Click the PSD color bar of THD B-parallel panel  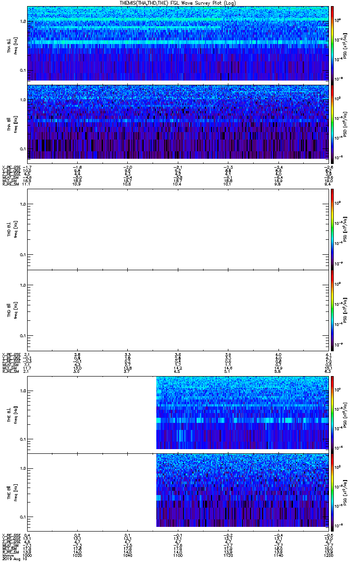tap(332, 310)
